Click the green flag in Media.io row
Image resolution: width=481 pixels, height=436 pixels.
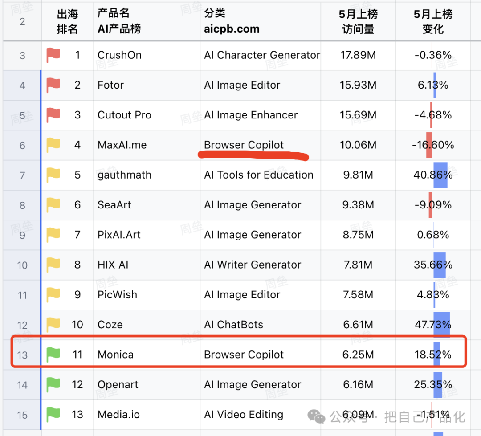[x=53, y=414]
